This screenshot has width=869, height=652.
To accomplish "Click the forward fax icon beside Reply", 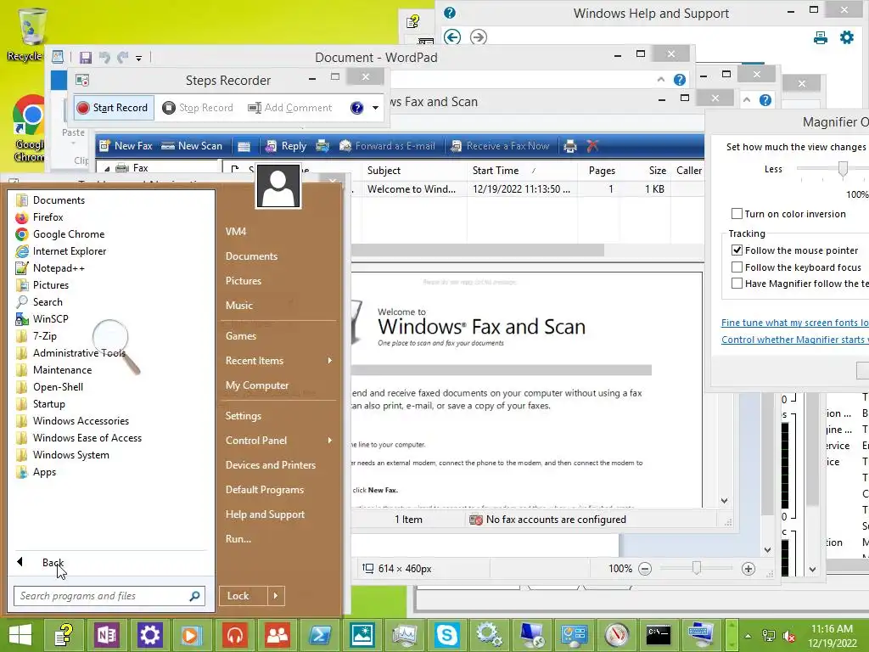I will (322, 146).
